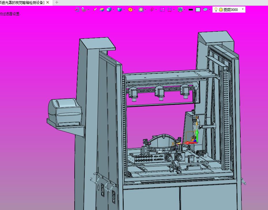The image size is (268, 210).
Task: Click the coordinate frame tool icon
Action: click(84, 10)
